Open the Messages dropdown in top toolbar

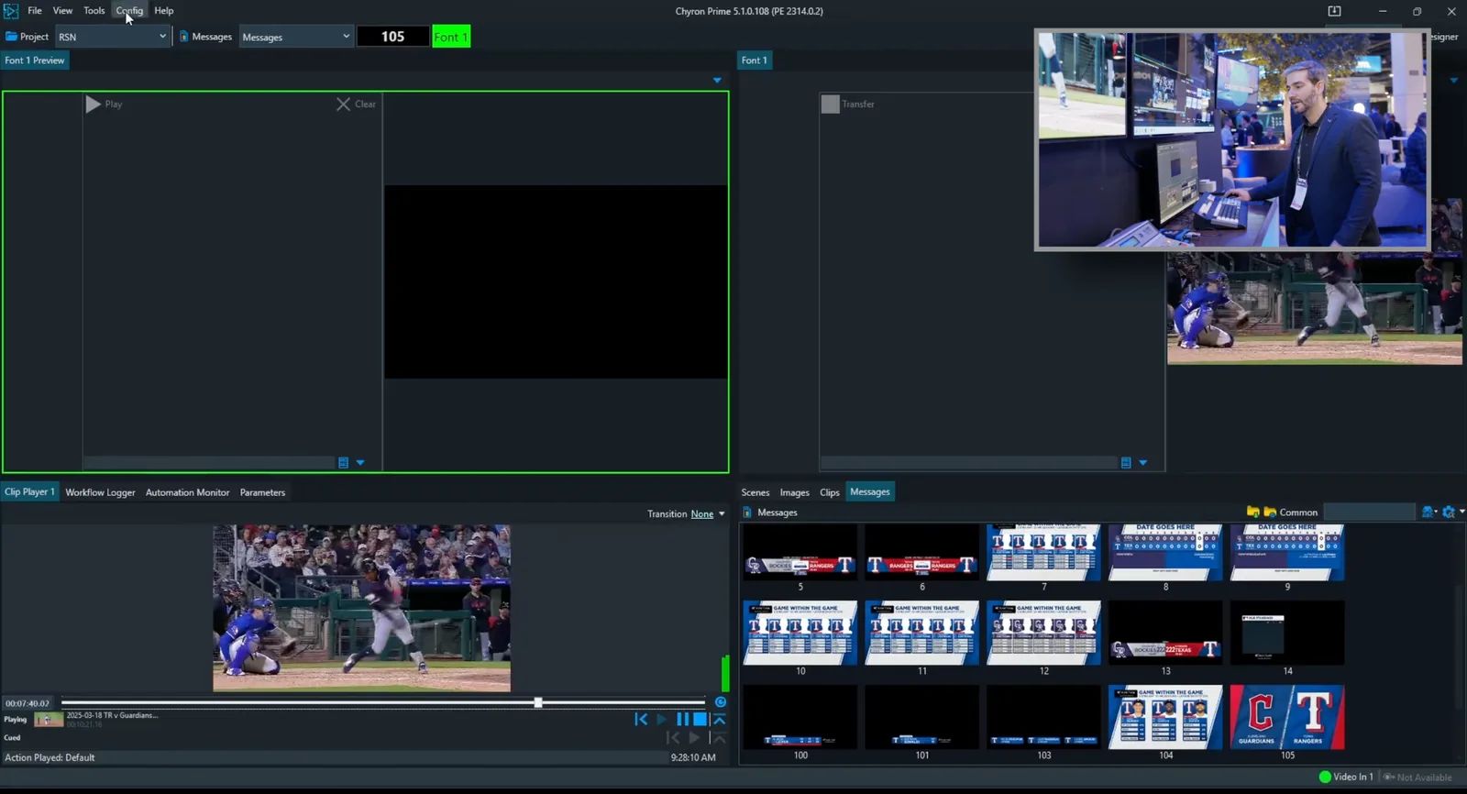click(x=296, y=37)
